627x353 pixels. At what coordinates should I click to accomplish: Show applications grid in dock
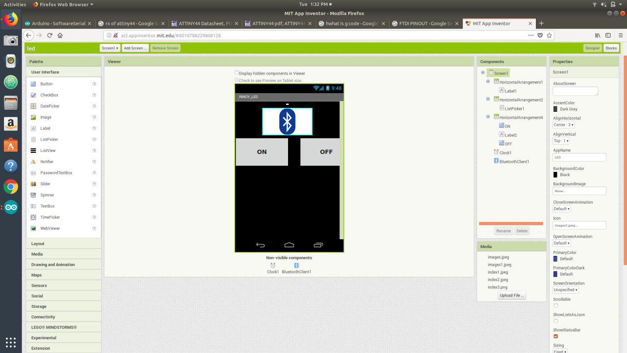click(x=11, y=342)
